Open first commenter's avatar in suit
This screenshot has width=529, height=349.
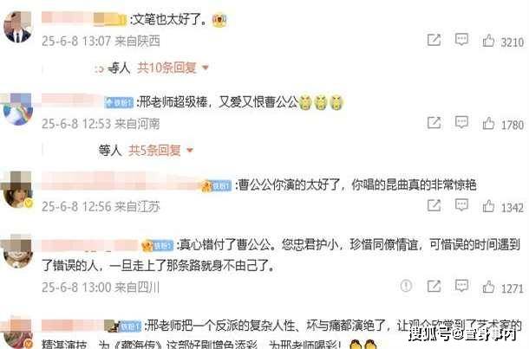pyautogui.click(x=17, y=27)
